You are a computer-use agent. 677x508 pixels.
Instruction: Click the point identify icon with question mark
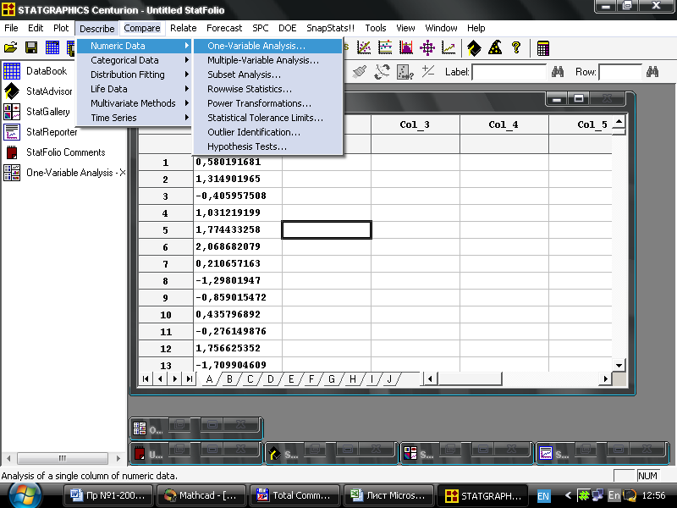point(405,72)
